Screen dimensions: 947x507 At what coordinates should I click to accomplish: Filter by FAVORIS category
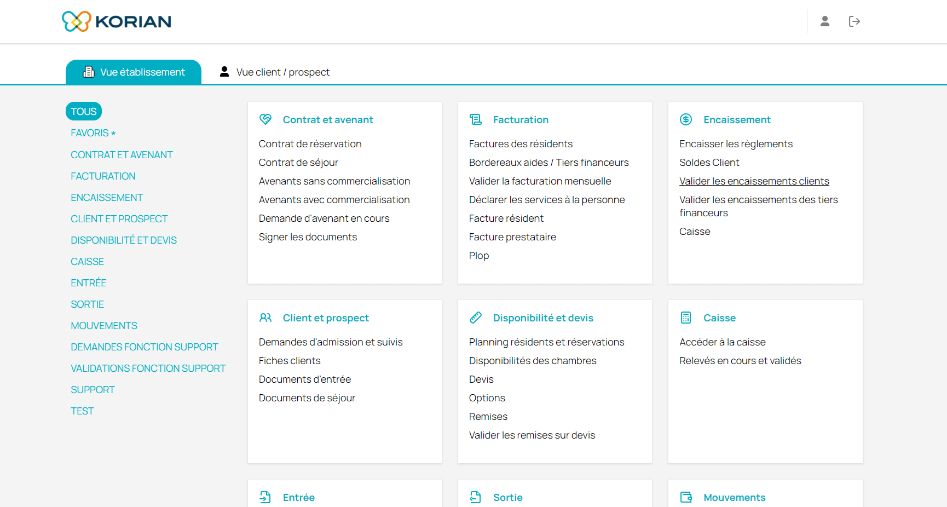93,133
